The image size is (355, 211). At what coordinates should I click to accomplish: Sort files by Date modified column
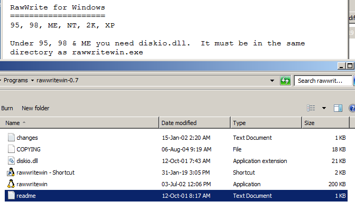point(195,123)
